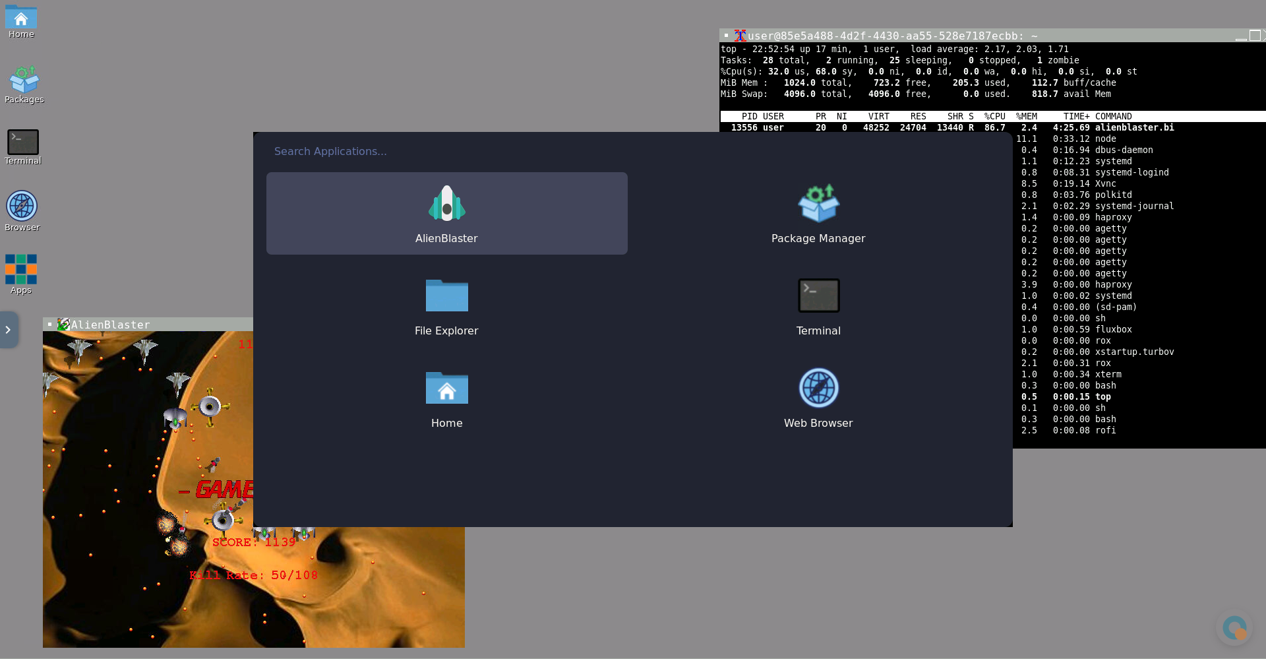Expand the left edge side panel arrow

[8, 329]
